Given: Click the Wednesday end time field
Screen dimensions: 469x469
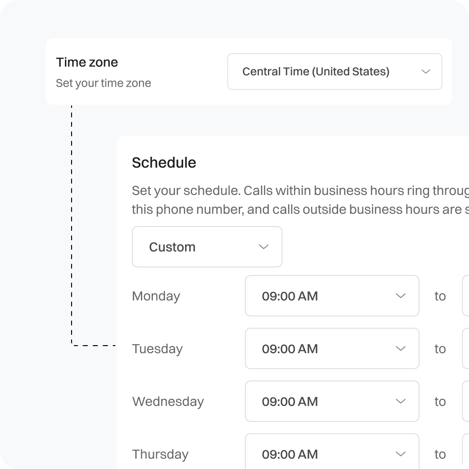Looking at the screenshot, I should coord(466,401).
